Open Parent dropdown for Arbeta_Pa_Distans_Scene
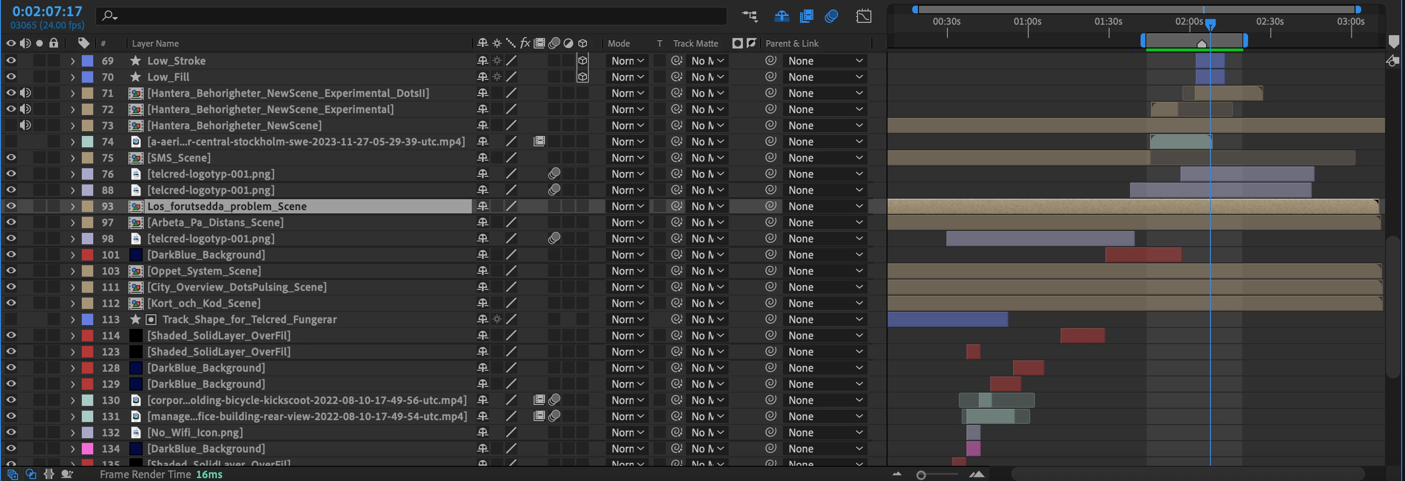Viewport: 1405px width, 481px height. [x=825, y=222]
